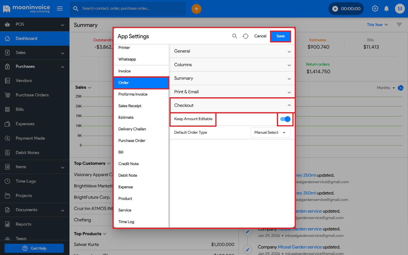Click the orange plus add button
The height and width of the screenshot is (255, 408).
coord(196,9)
